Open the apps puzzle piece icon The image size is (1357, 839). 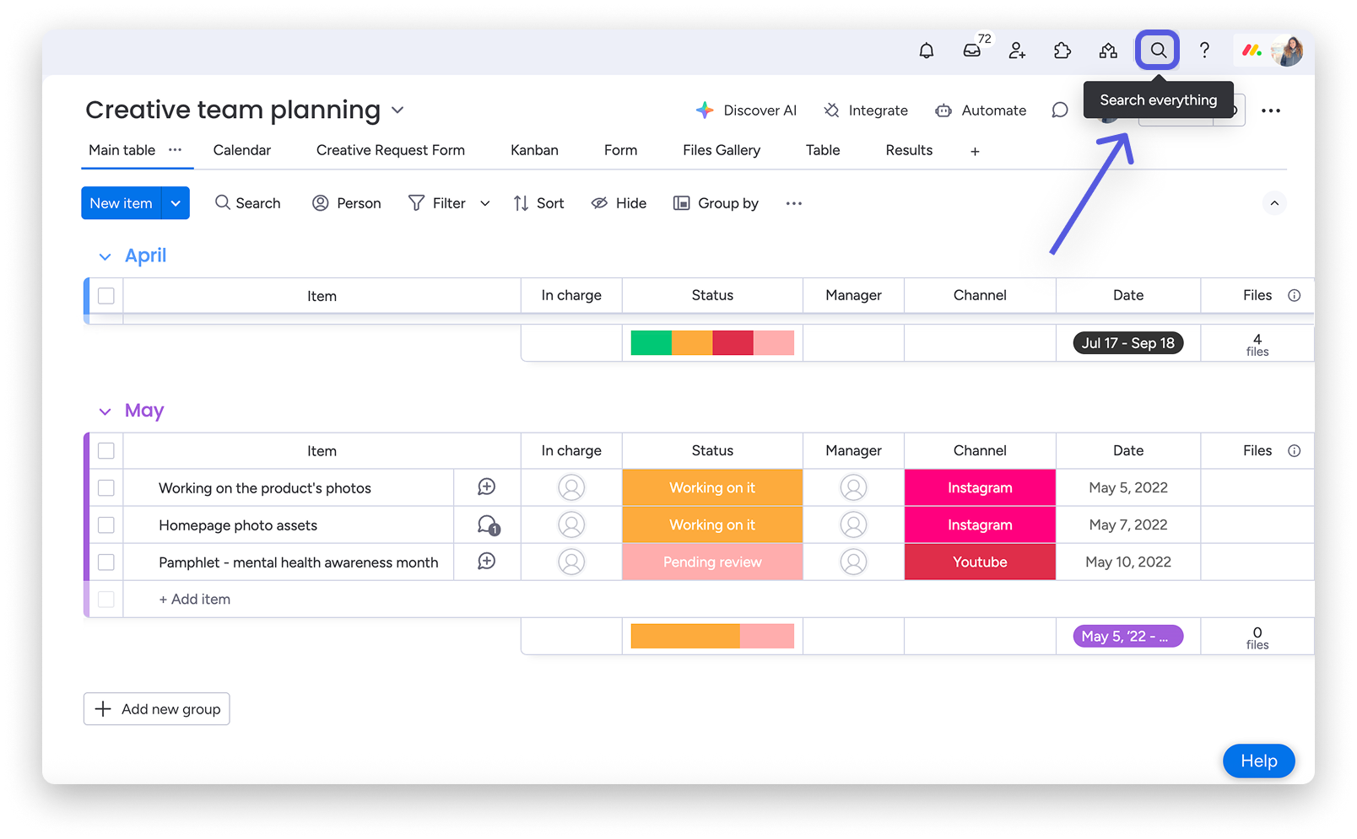tap(1062, 51)
